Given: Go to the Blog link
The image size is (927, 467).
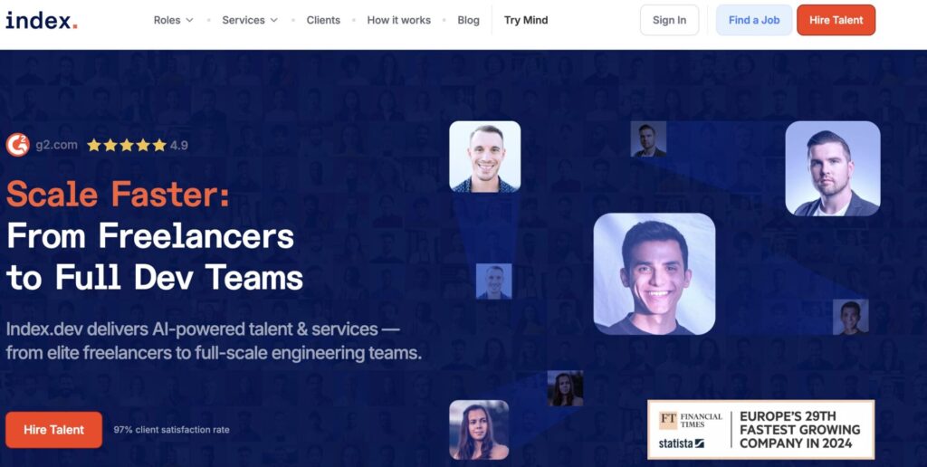Looking at the screenshot, I should click(468, 20).
